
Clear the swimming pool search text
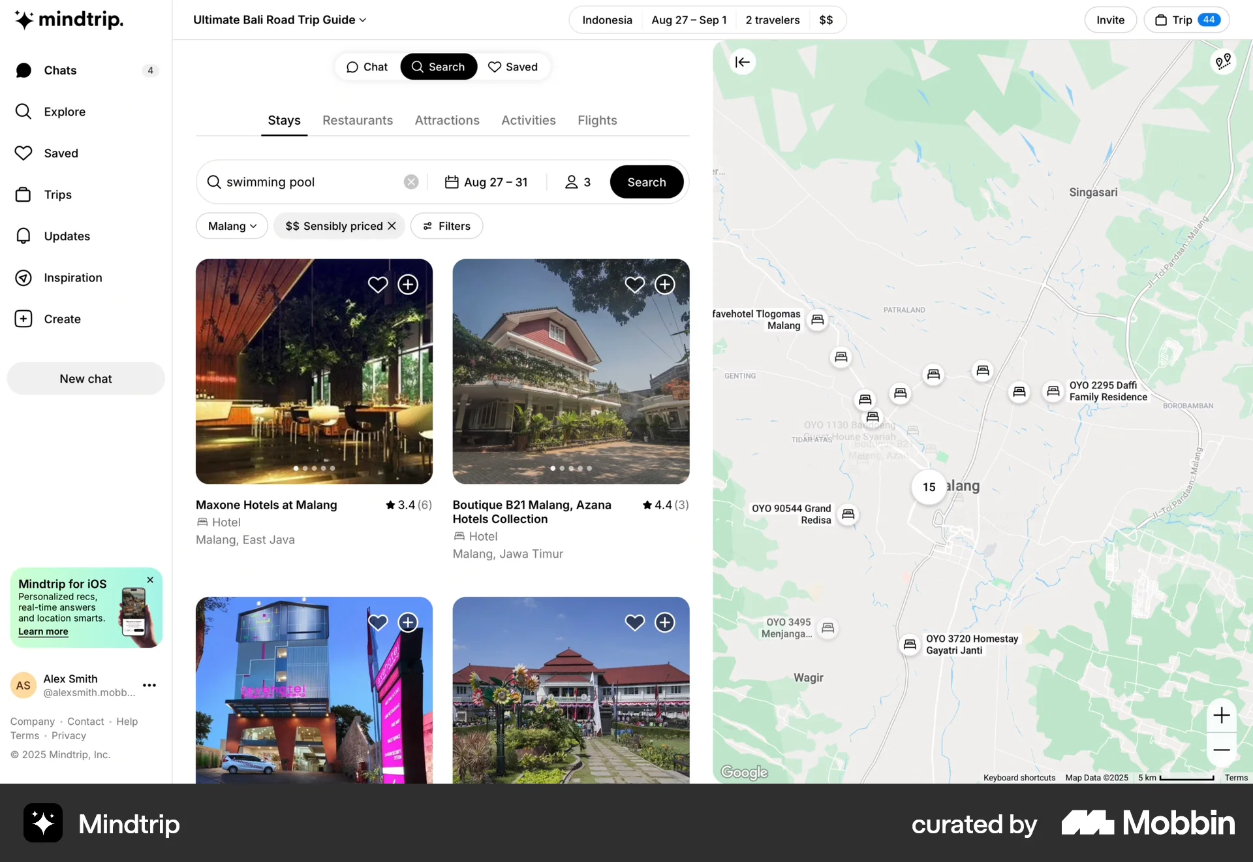pyautogui.click(x=411, y=182)
